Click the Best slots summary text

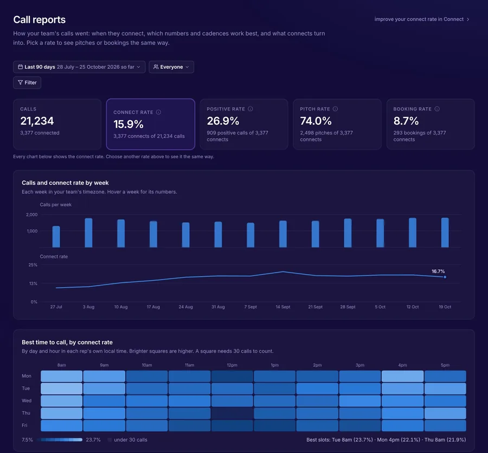[386, 439]
